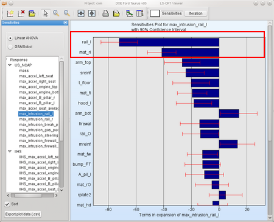274x222 pixels.
Task: Collapse the US_NCAP tree group
Action: pos(10,65)
